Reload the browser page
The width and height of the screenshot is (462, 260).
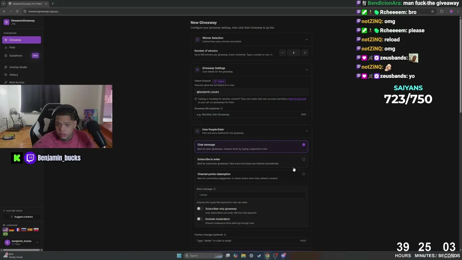[17, 11]
